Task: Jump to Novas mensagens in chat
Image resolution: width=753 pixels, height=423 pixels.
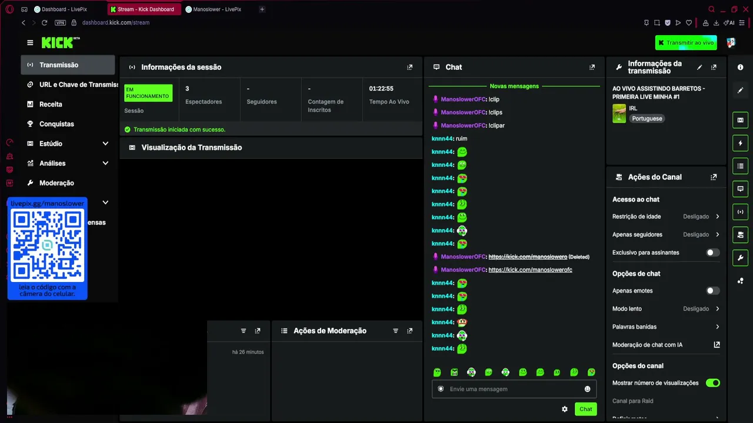Action: (x=514, y=86)
